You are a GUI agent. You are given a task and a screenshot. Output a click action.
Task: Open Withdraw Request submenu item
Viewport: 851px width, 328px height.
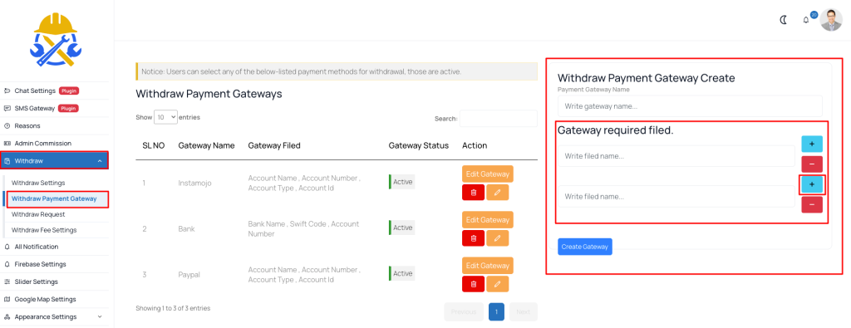38,214
